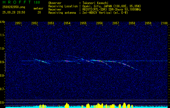This screenshot has width=170, height=108.
Task: Click the Ogaki, Gifu, JAPAN location text
Action: tap(112, 6)
